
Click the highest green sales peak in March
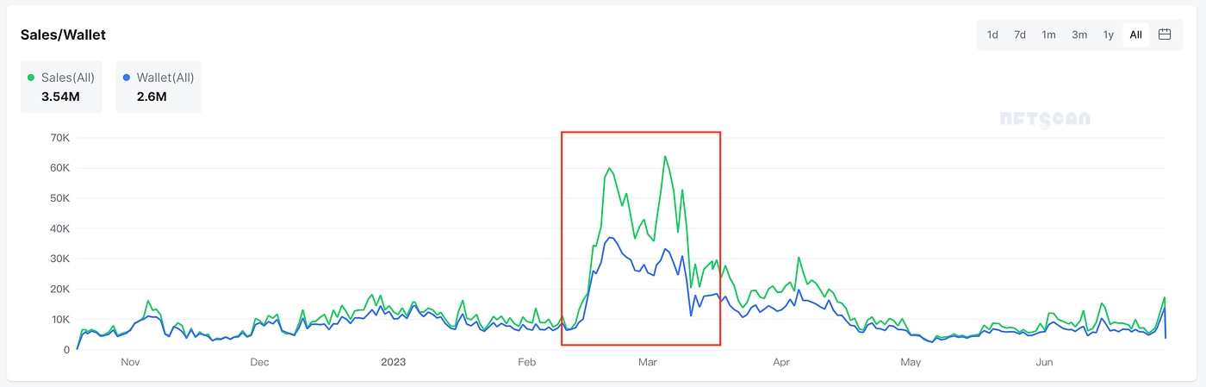[x=665, y=157]
